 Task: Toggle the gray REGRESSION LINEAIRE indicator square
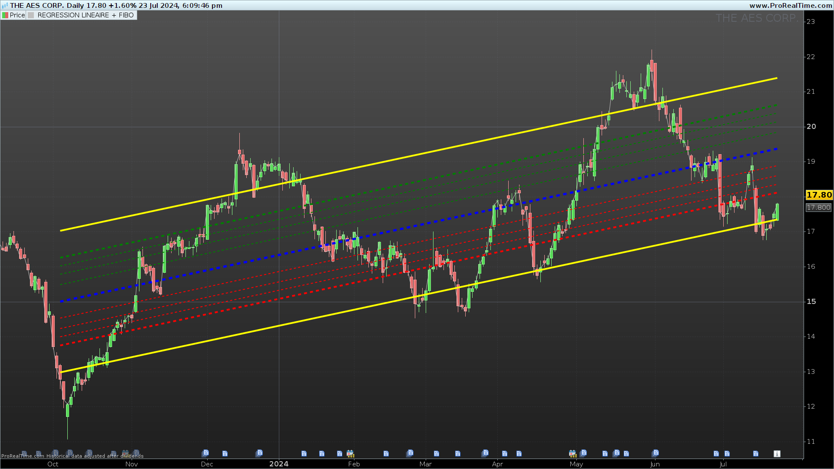[31, 15]
